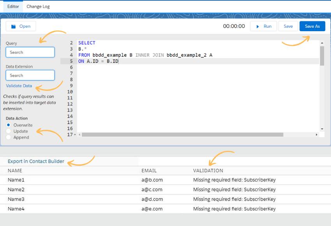Click the a@b.com email cell
Image resolution: width=331 pixels, height=226 pixels.
click(152, 180)
